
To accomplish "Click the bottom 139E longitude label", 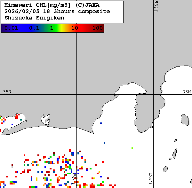I will [x=151, y=178].
